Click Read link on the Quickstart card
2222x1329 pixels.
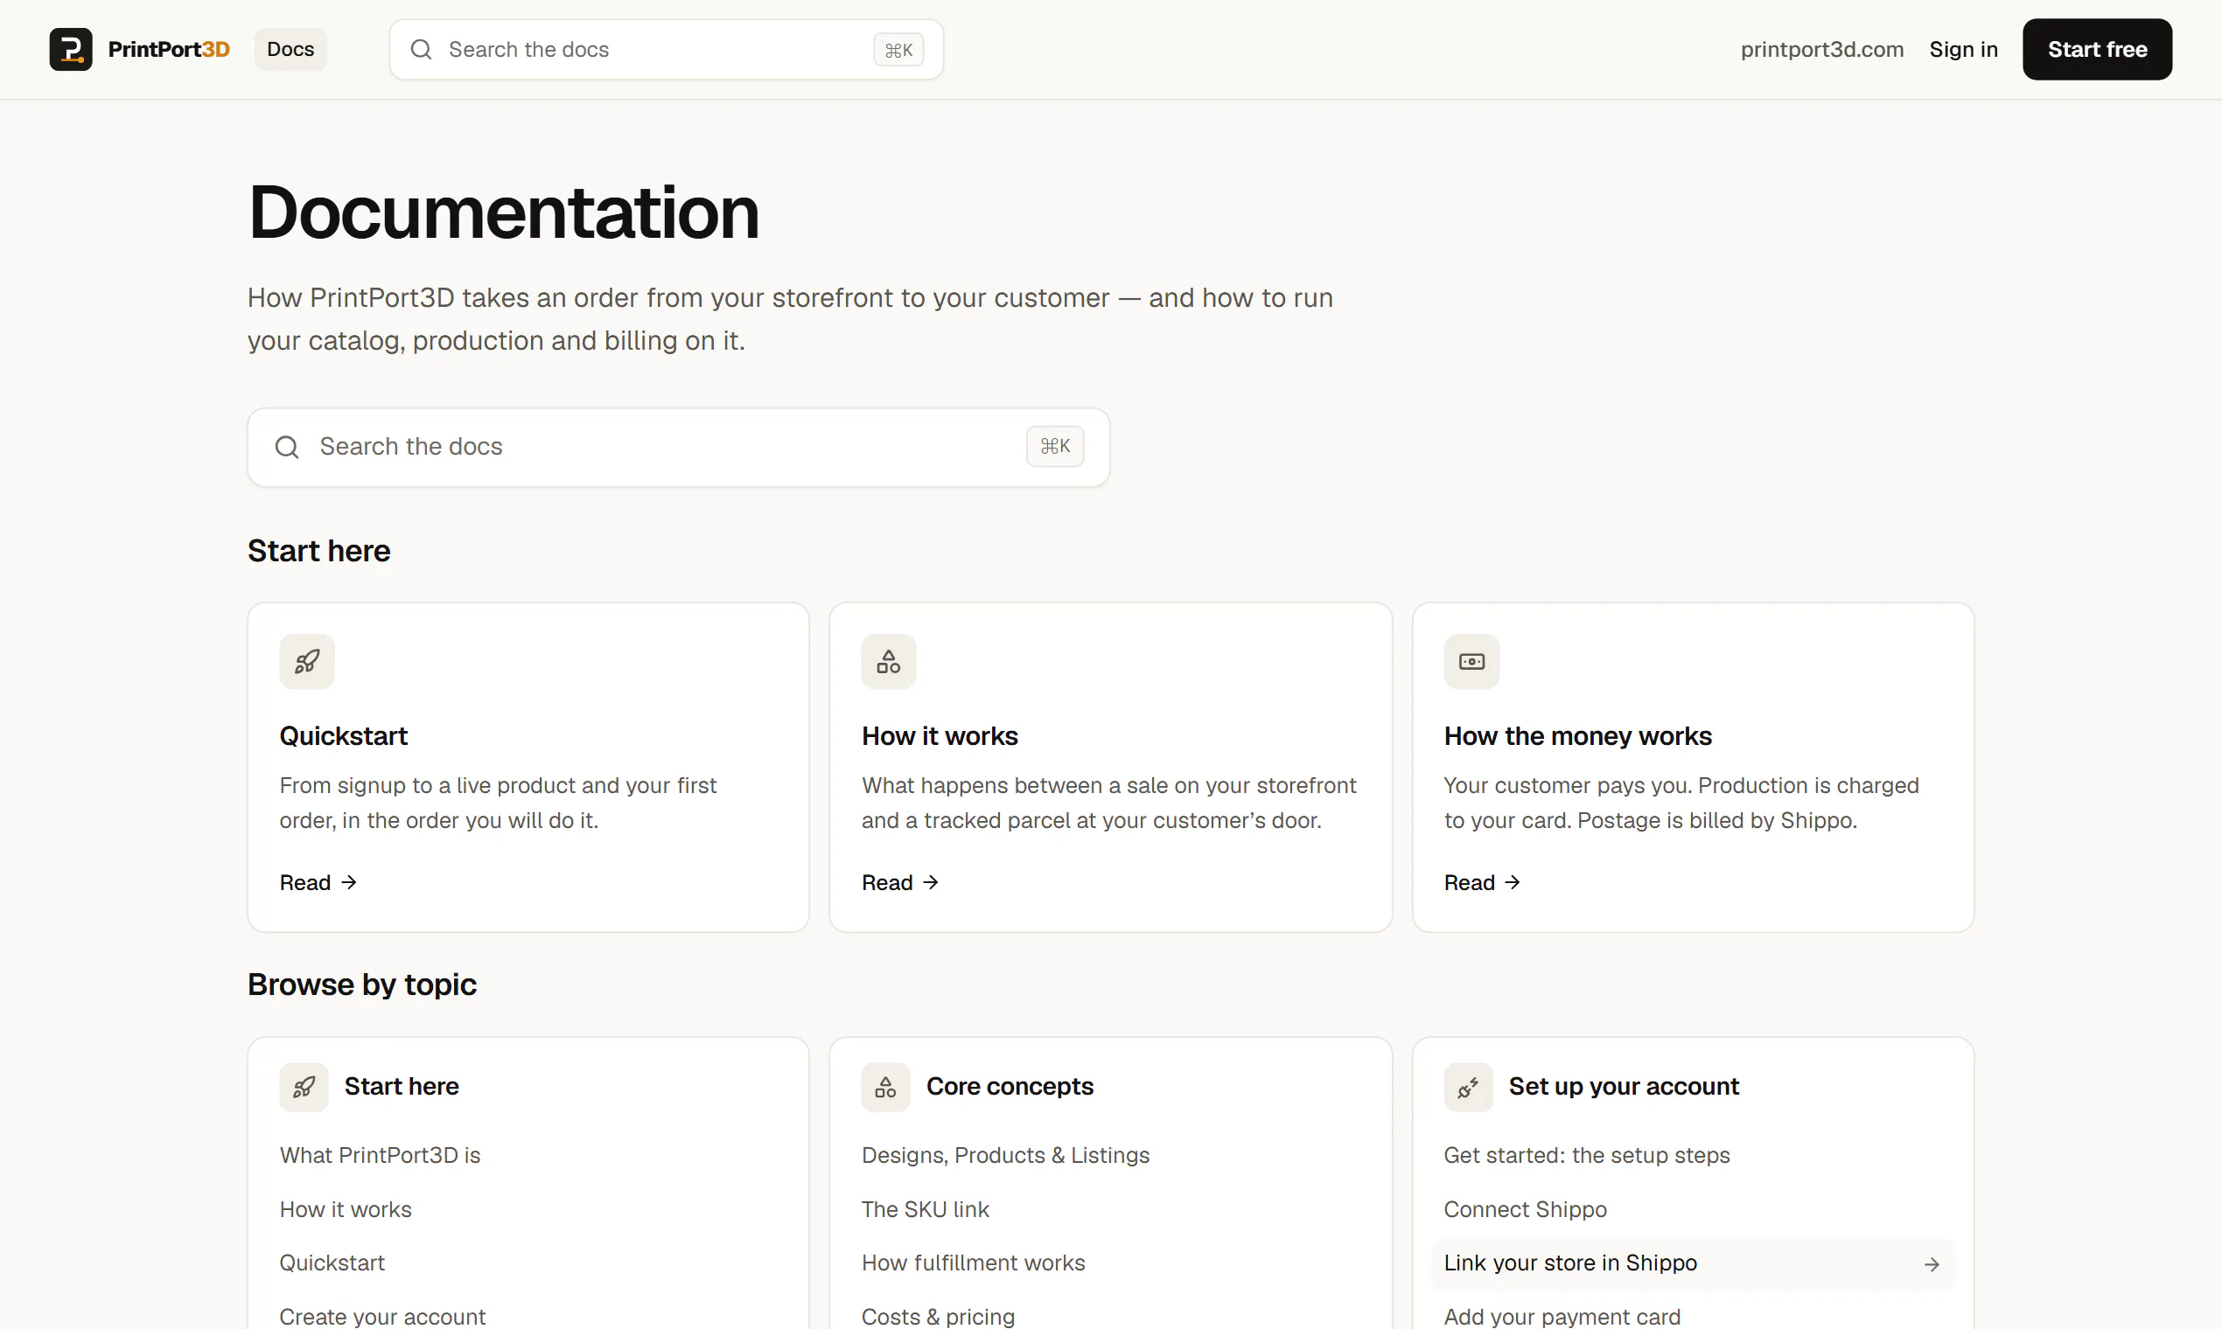tap(318, 883)
